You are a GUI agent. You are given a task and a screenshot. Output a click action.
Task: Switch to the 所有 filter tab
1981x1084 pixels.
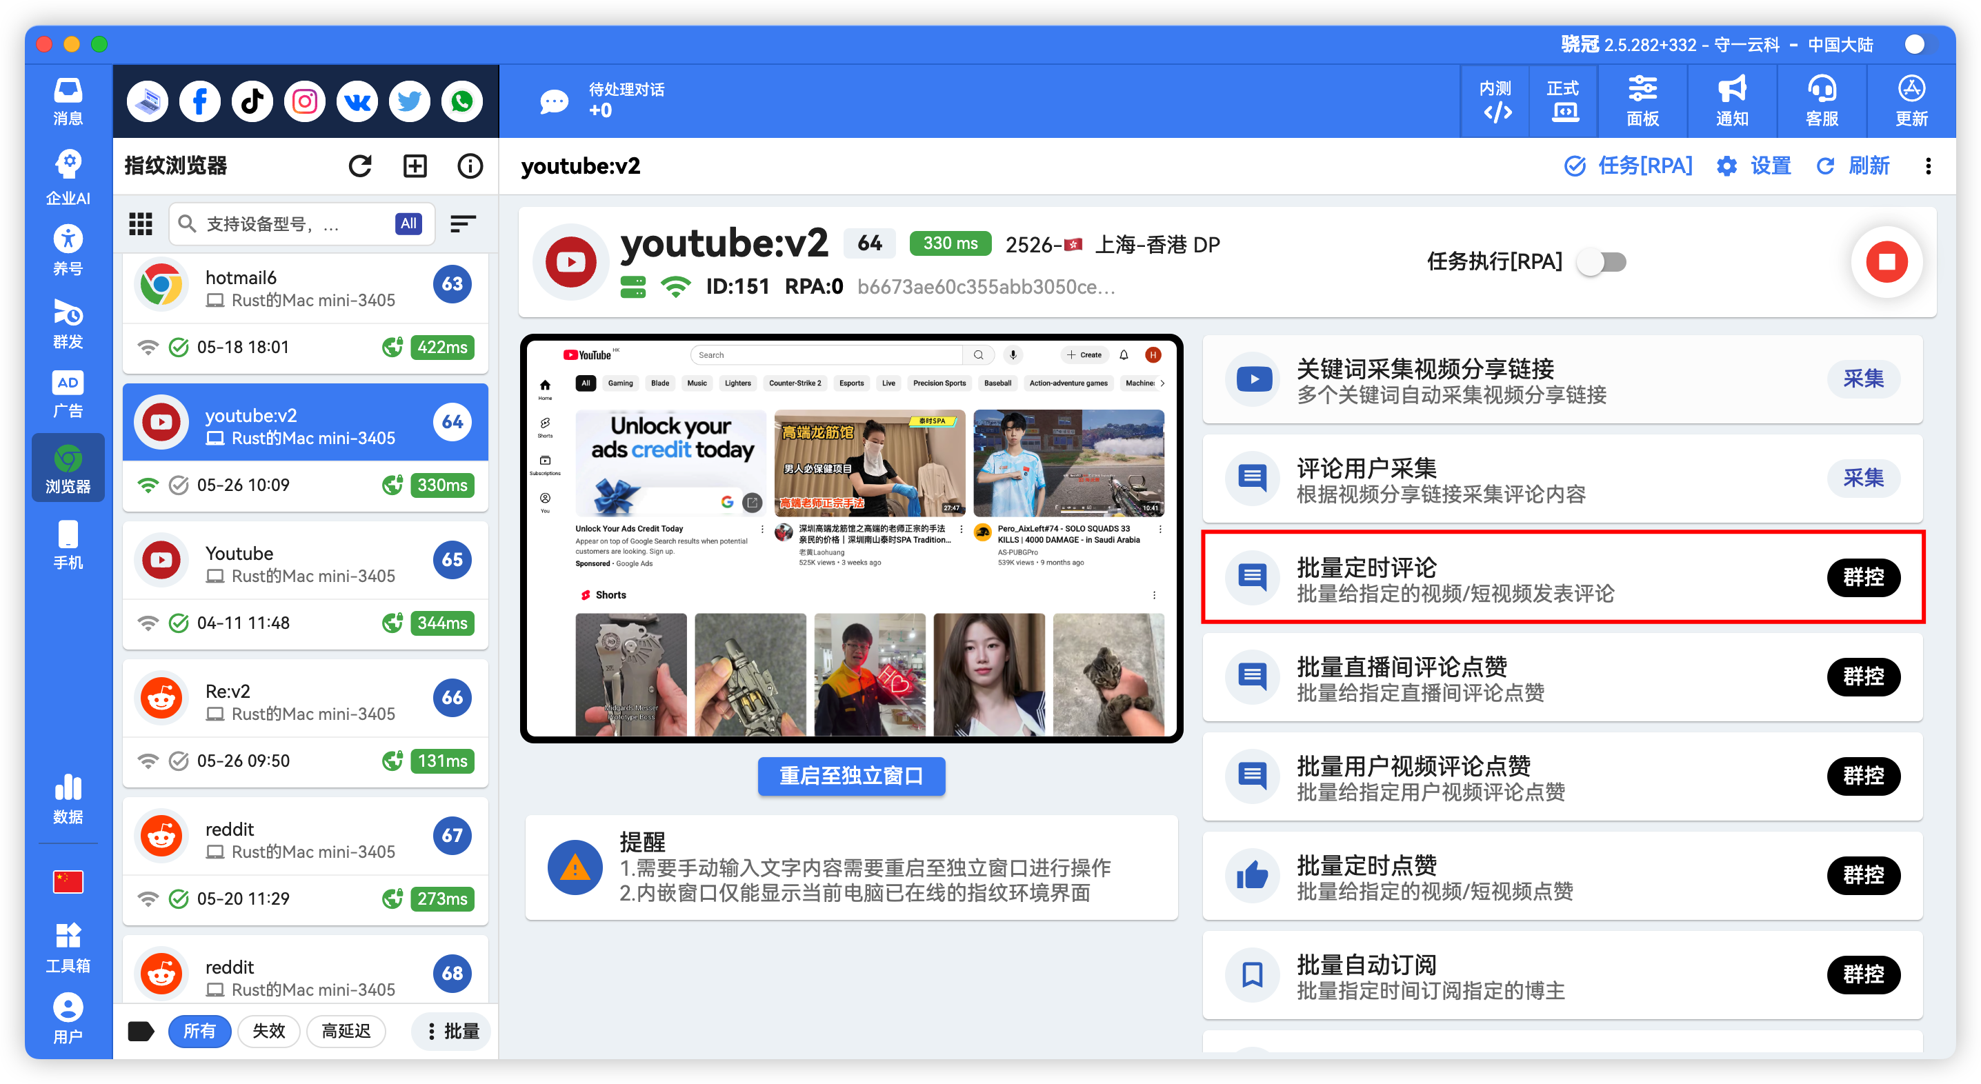point(200,1031)
